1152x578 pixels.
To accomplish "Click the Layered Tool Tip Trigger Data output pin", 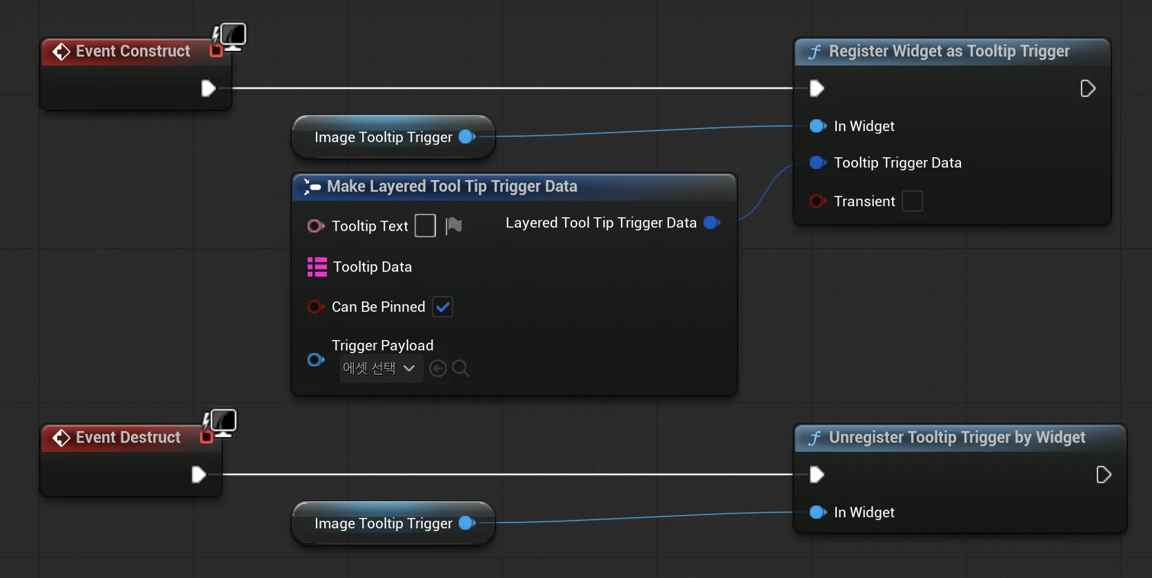I will pyautogui.click(x=713, y=223).
